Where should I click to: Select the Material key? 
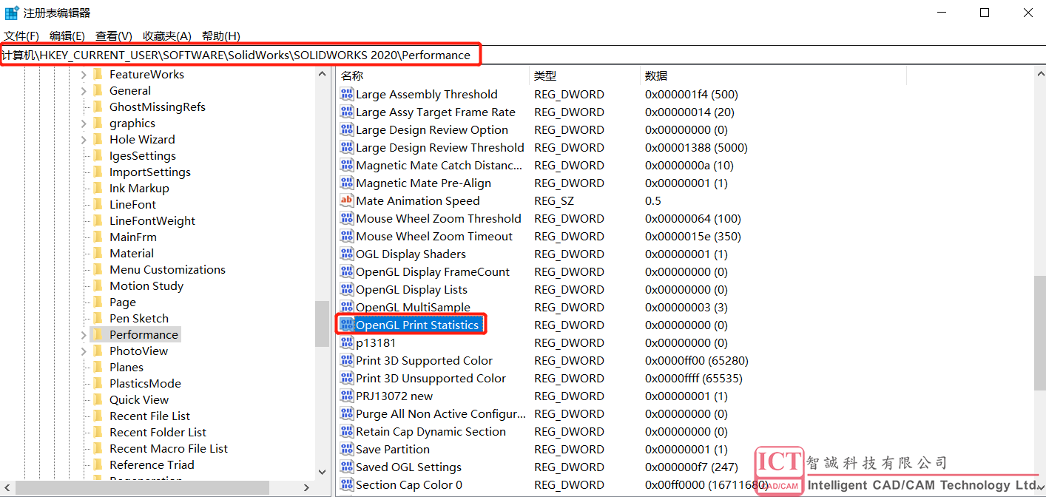point(132,254)
